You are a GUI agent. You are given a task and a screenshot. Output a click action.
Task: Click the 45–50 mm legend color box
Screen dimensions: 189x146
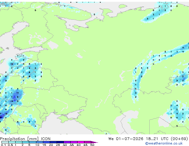pyautogui.click(x=88, y=142)
